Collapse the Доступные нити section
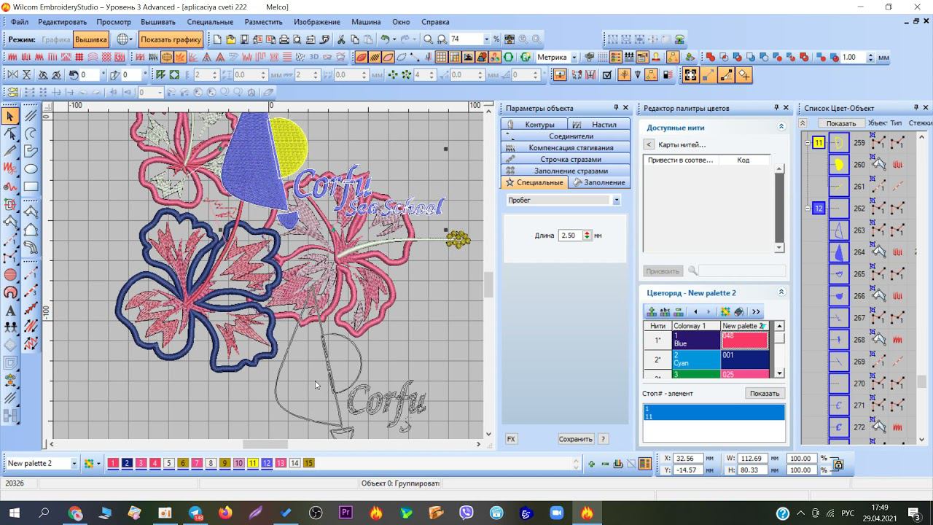Screen dimensions: 933x525 pos(781,127)
